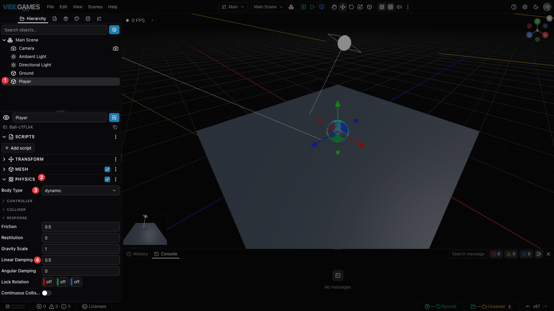The image size is (554, 311).
Task: Click the camera preview icon beside Camera
Action: coord(116,48)
